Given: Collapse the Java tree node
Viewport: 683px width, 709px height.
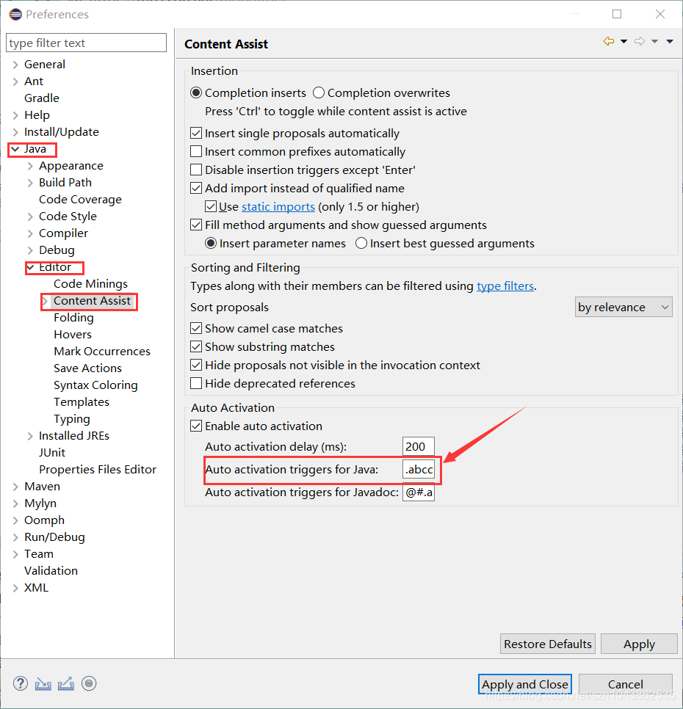Looking at the screenshot, I should click(15, 148).
